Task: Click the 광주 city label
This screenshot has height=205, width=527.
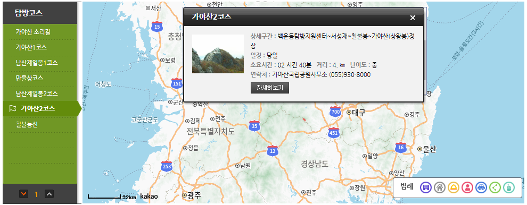Action: pos(194,195)
